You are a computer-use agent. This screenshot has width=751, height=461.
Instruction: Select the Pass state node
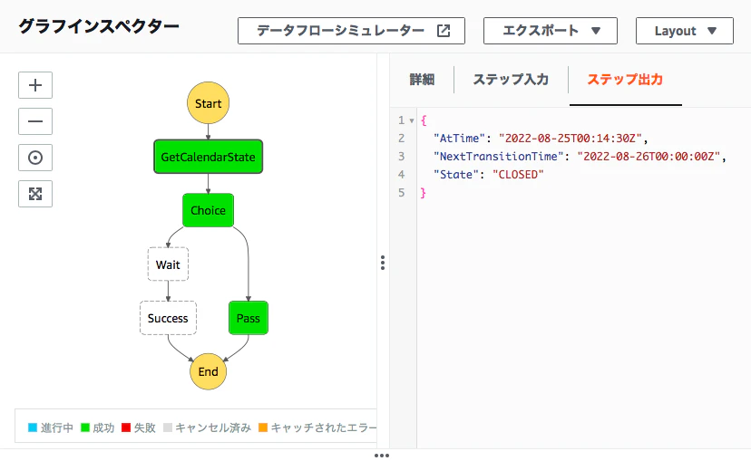tap(249, 318)
